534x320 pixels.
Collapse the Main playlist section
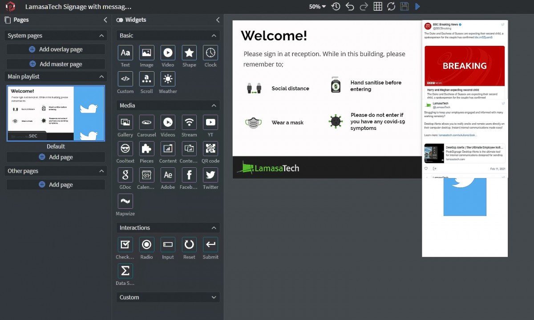pos(101,77)
